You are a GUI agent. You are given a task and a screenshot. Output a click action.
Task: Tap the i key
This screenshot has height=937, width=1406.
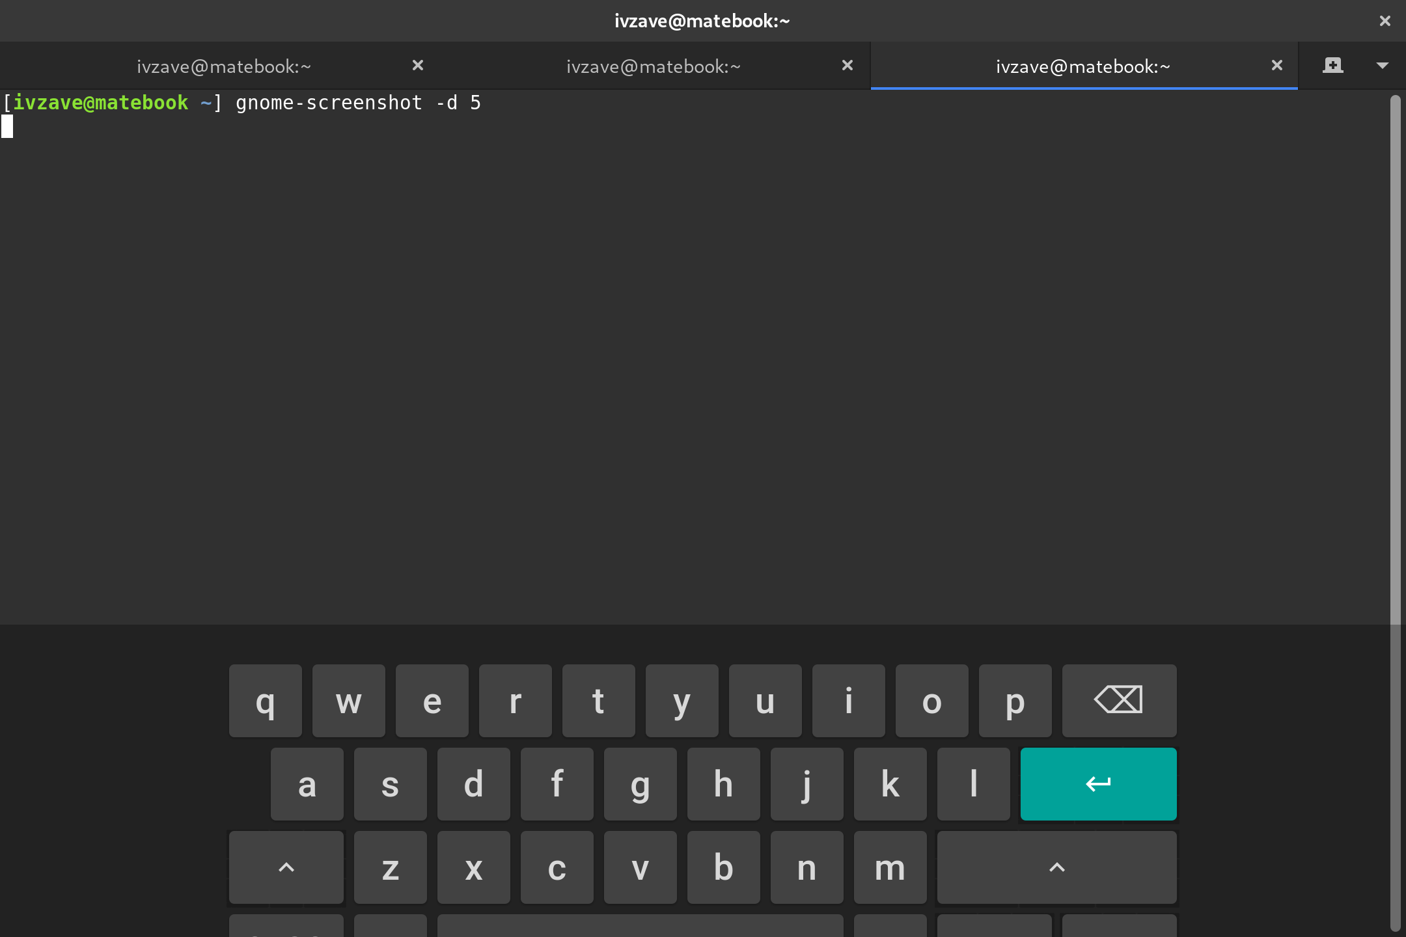pyautogui.click(x=849, y=701)
